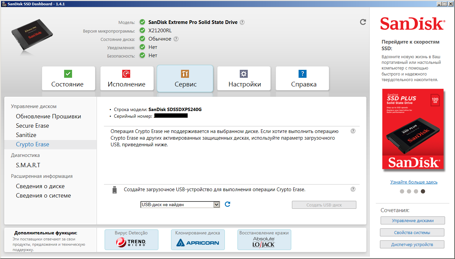455x259 pixels.
Task: Expand the USB-диск не найден dropdown
Action: tap(180, 204)
